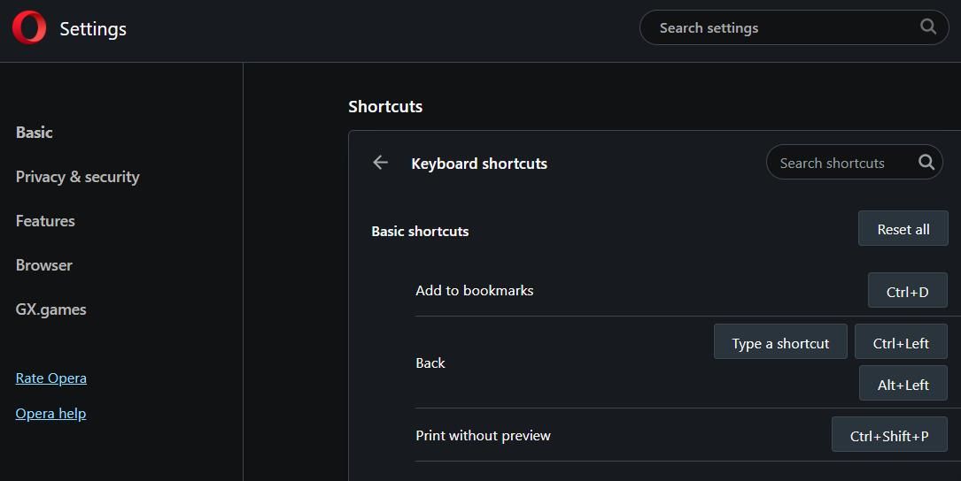Go back using the Keyboard shortcuts arrow

381,163
